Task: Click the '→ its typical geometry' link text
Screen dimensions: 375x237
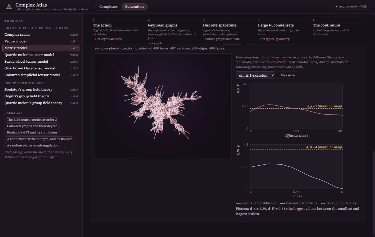Action: (x=274, y=39)
